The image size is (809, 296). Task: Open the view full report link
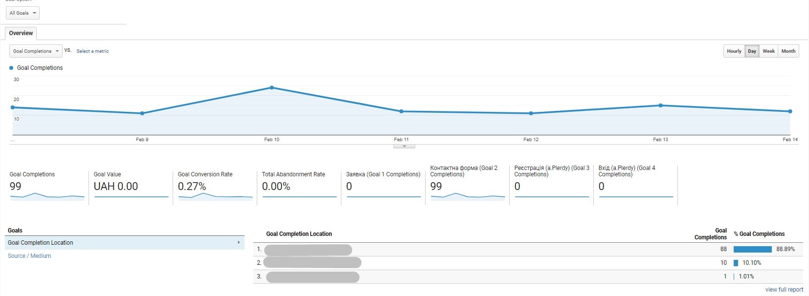coord(784,290)
